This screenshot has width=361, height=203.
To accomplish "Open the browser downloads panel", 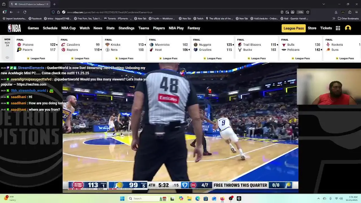I will pyautogui.click(x=336, y=12).
